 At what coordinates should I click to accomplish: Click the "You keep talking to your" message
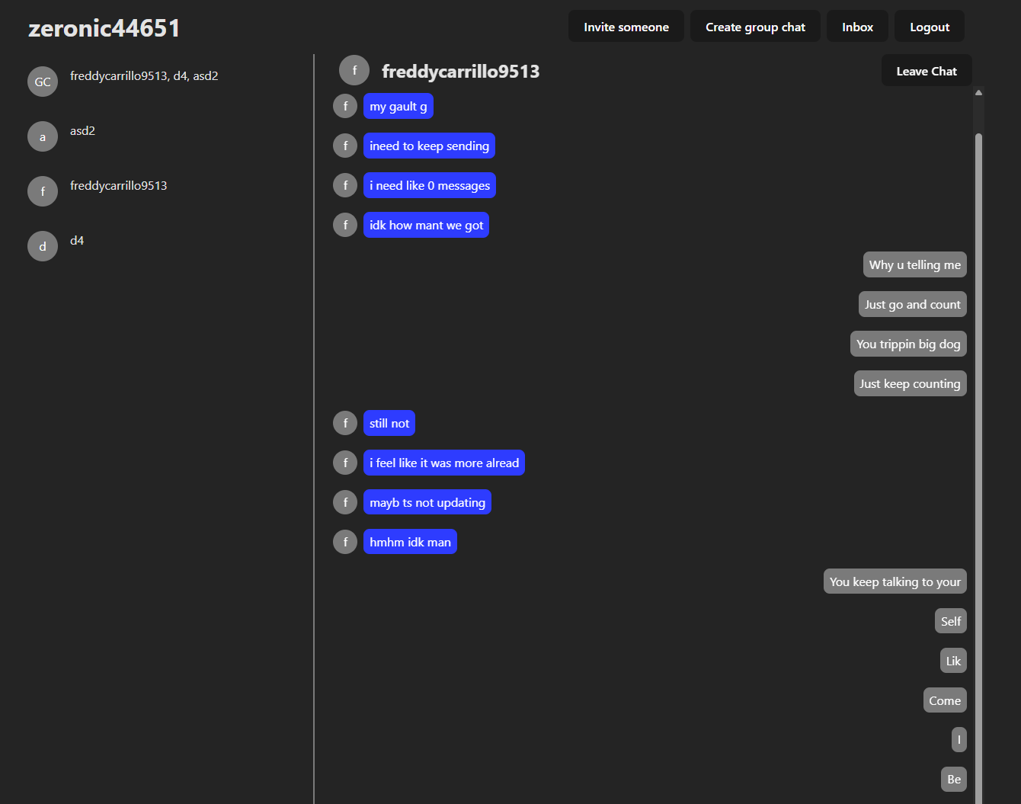click(895, 581)
